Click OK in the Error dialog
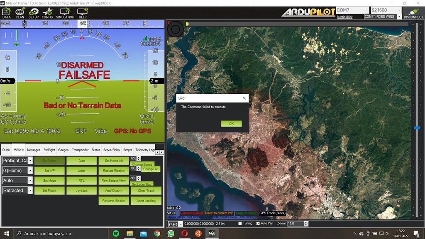 point(231,124)
